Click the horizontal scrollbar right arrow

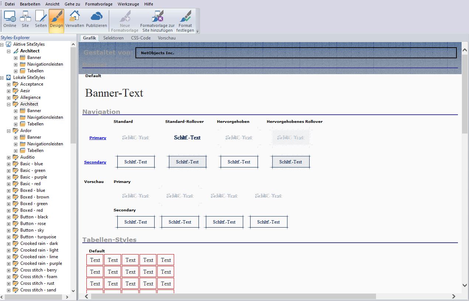[454, 297]
